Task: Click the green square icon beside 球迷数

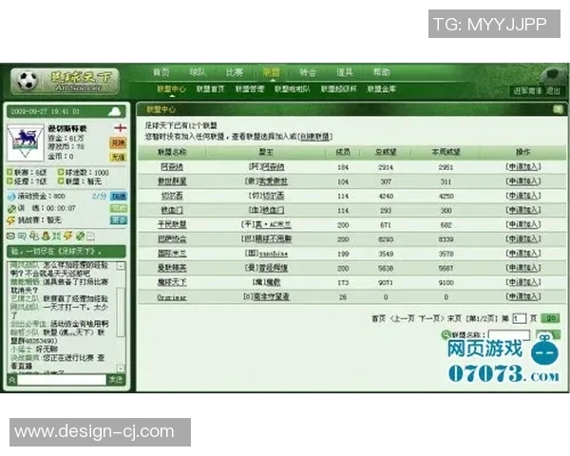Action: coord(61,172)
